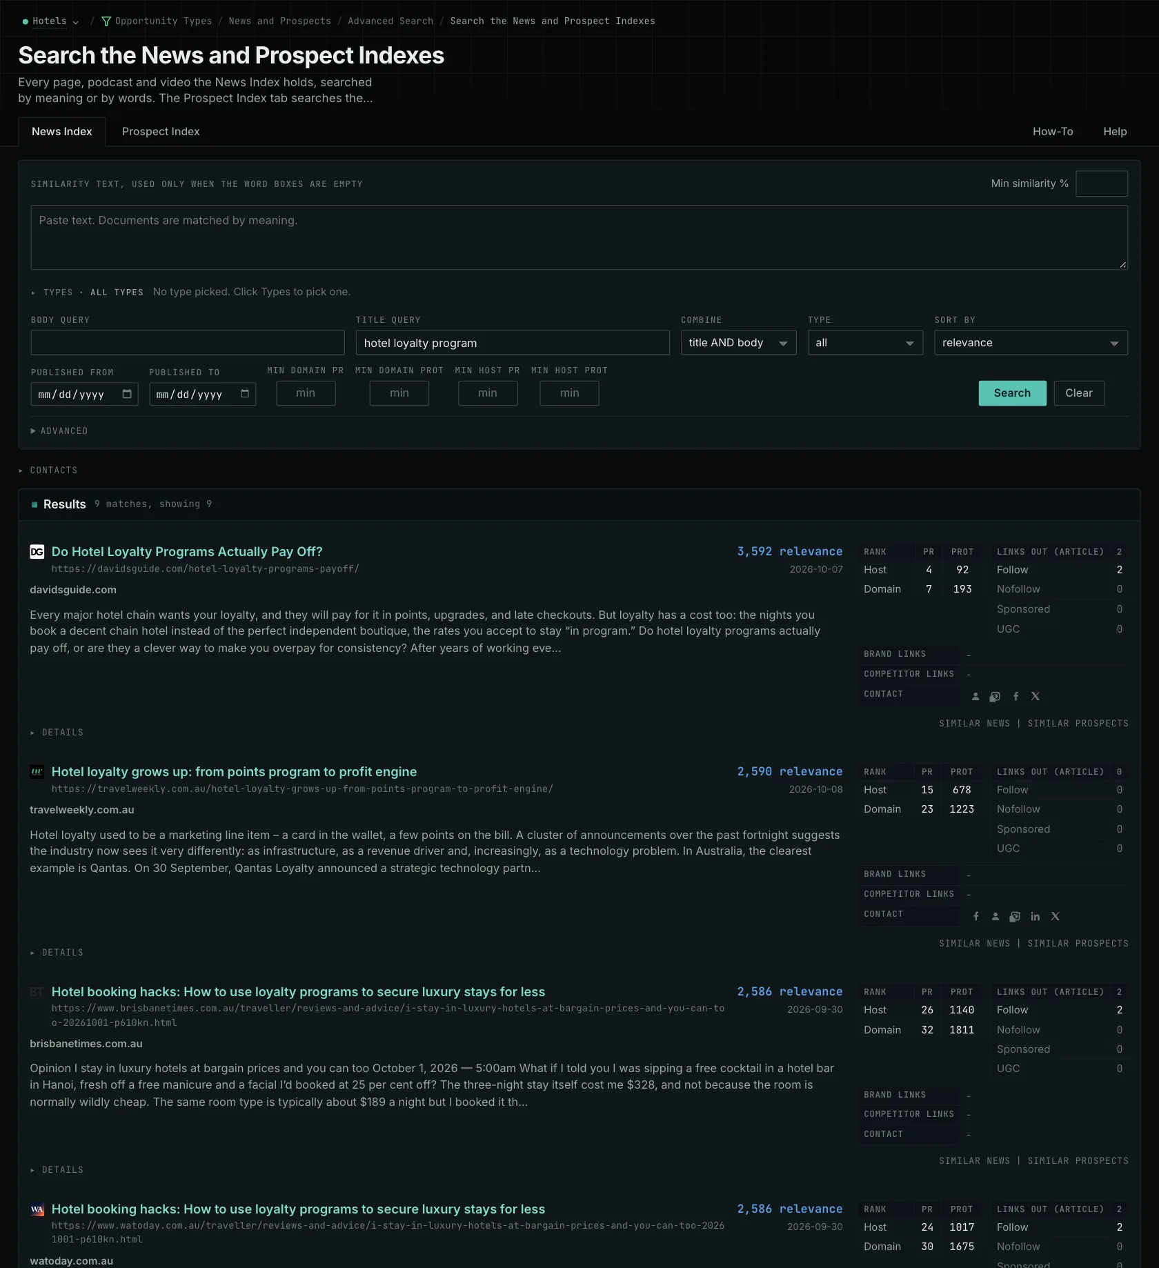Screen dimensions: 1159x1268
Task: Click the Search button
Action: pyautogui.click(x=1012, y=393)
